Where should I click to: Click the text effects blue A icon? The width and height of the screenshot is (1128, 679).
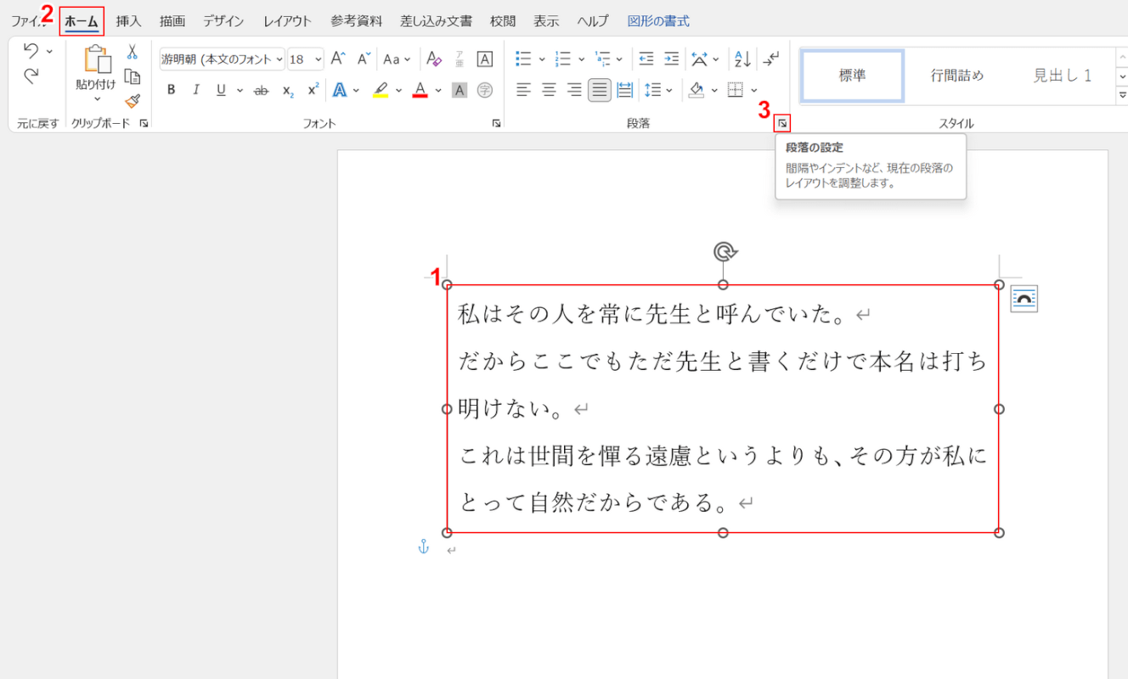click(340, 90)
